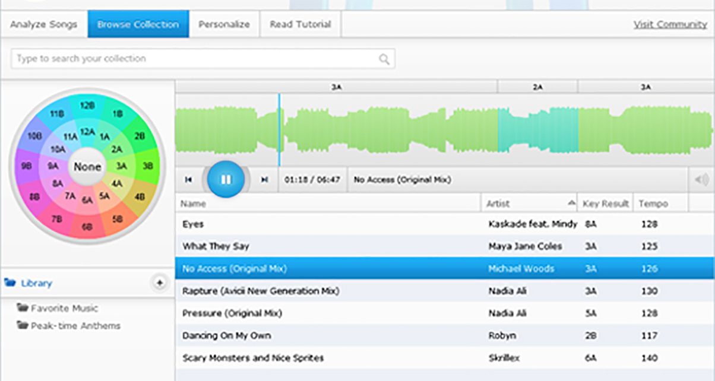Image resolution: width=715 pixels, height=381 pixels.
Task: Jump to the 2A waveform segment
Action: coord(537,131)
